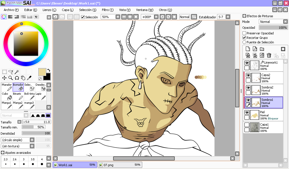Click the foreground color swatch
Screen dimensions: 289x169
tap(42, 72)
